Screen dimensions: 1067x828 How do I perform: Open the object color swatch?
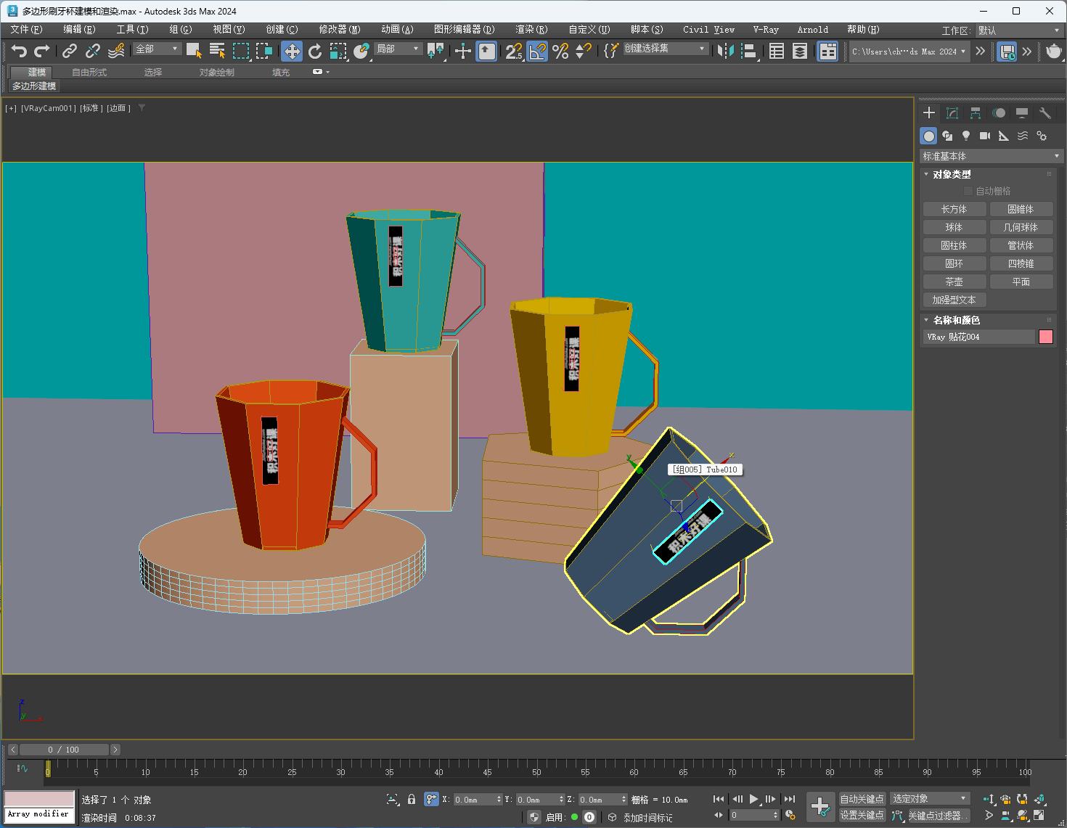point(1046,337)
